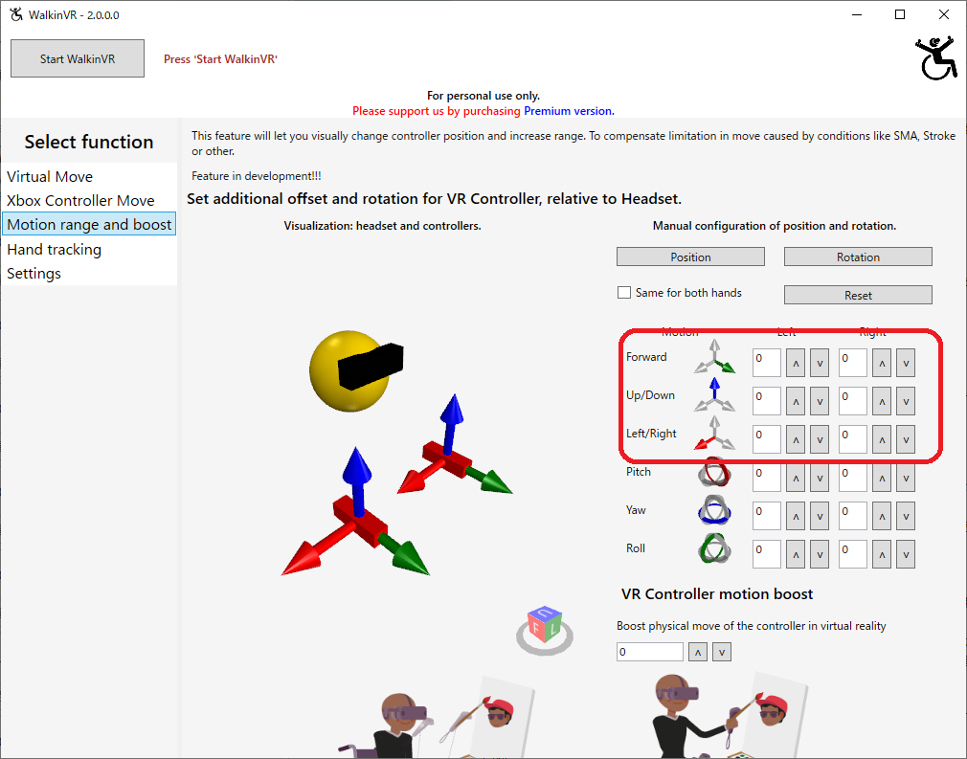This screenshot has width=967, height=759.
Task: Click the Left/Right Right value field
Action: click(853, 439)
